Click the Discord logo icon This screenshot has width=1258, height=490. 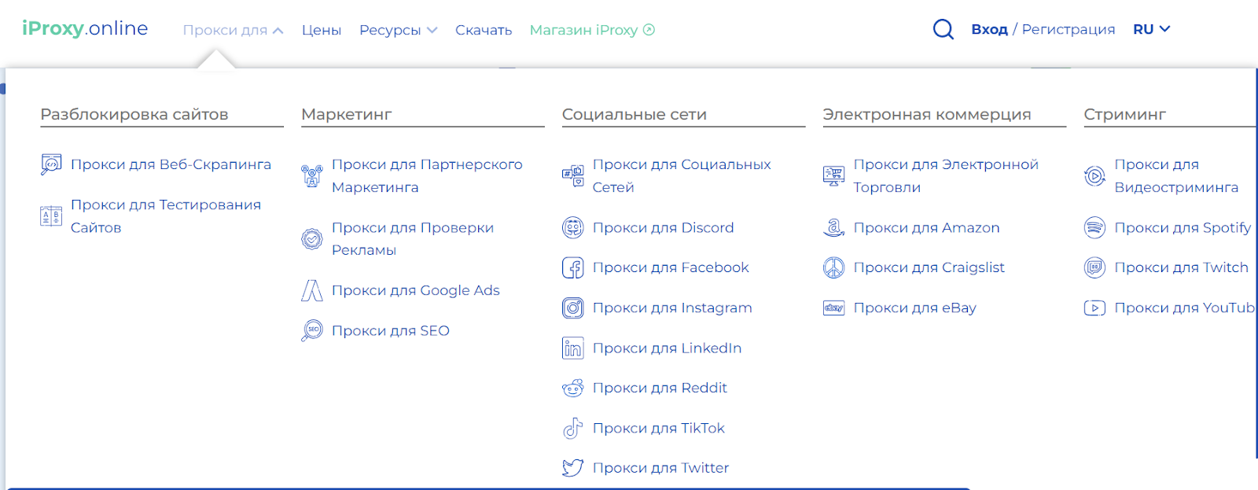[x=572, y=228]
